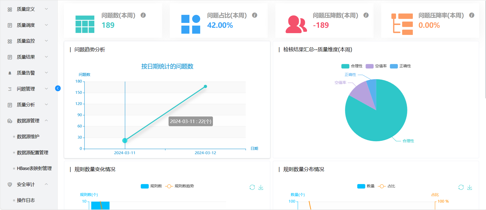Click the 2024-03-12 data point on line chart

click(x=206, y=86)
